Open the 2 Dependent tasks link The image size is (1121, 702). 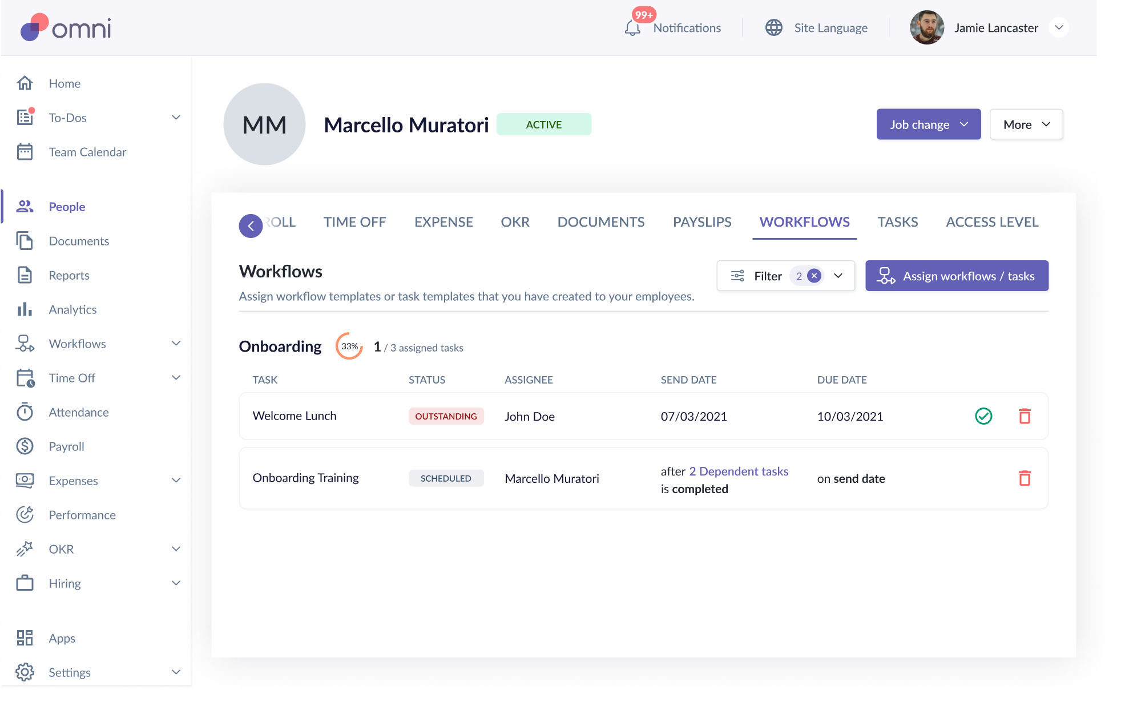point(739,471)
